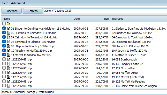Click trip name 19 104 Moffat (Preferred)

[128, 77]
